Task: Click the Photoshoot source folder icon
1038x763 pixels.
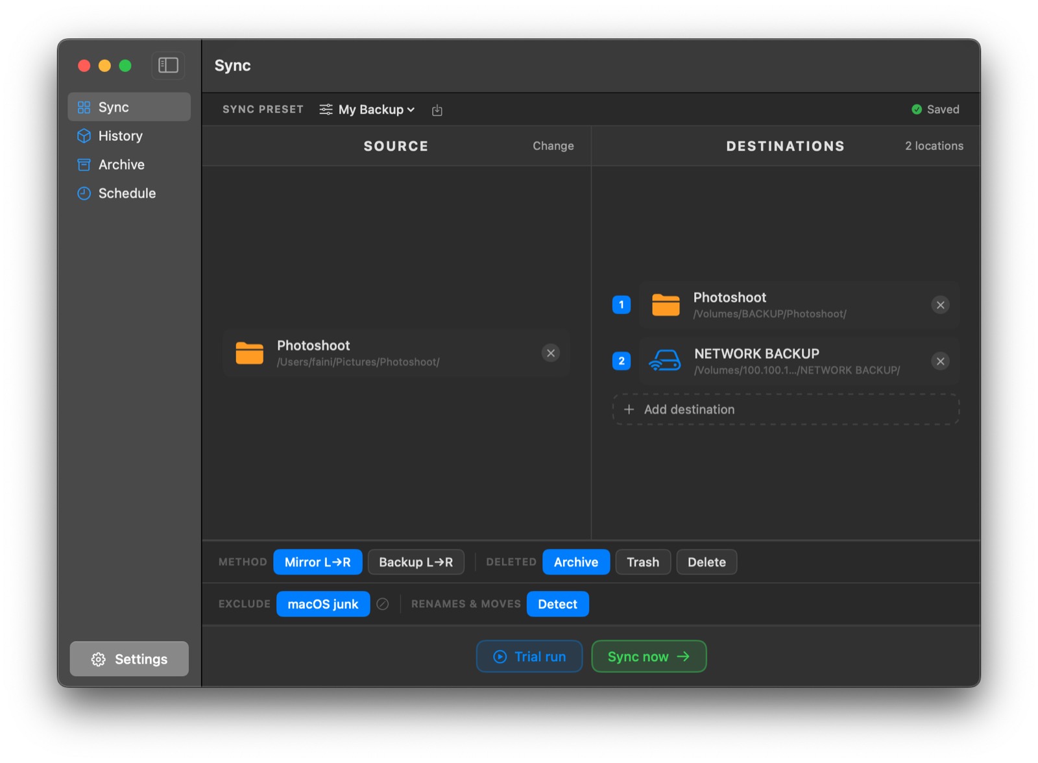Action: click(x=250, y=353)
